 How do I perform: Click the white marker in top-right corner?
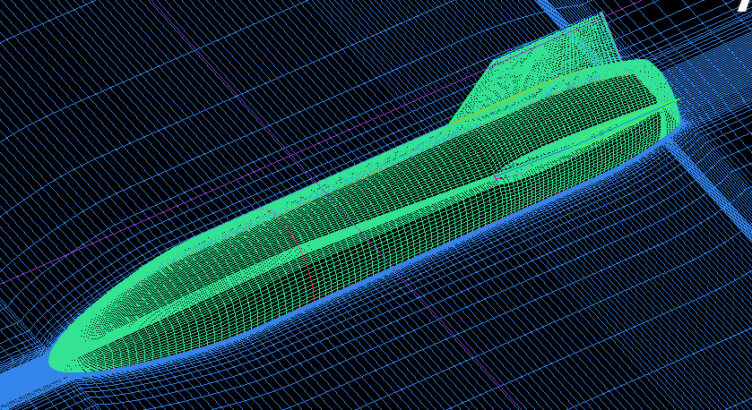coord(742,5)
